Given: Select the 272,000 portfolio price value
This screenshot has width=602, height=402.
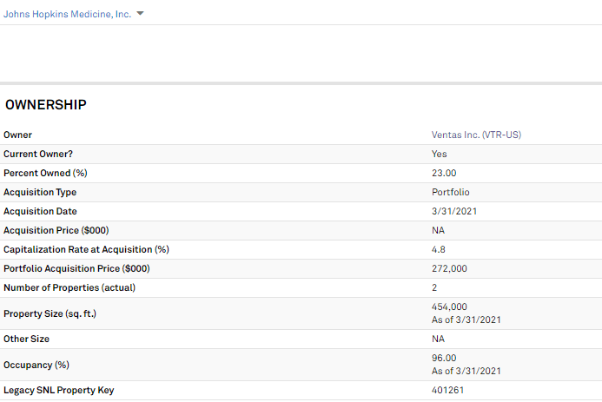Looking at the screenshot, I should click(x=449, y=268).
